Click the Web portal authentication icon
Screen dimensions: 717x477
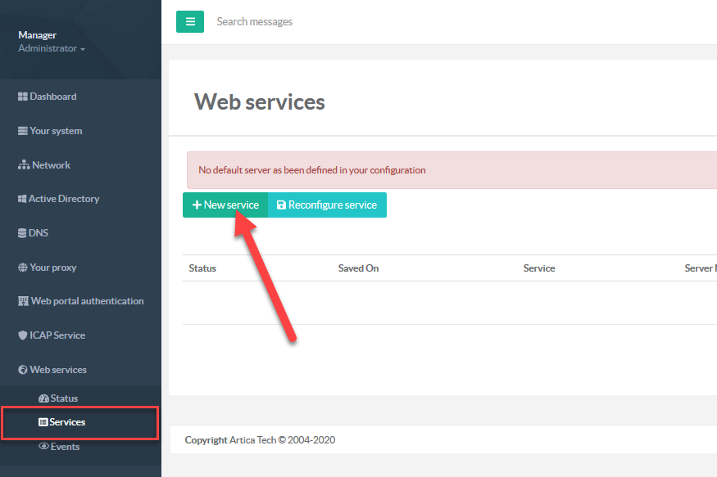23,302
